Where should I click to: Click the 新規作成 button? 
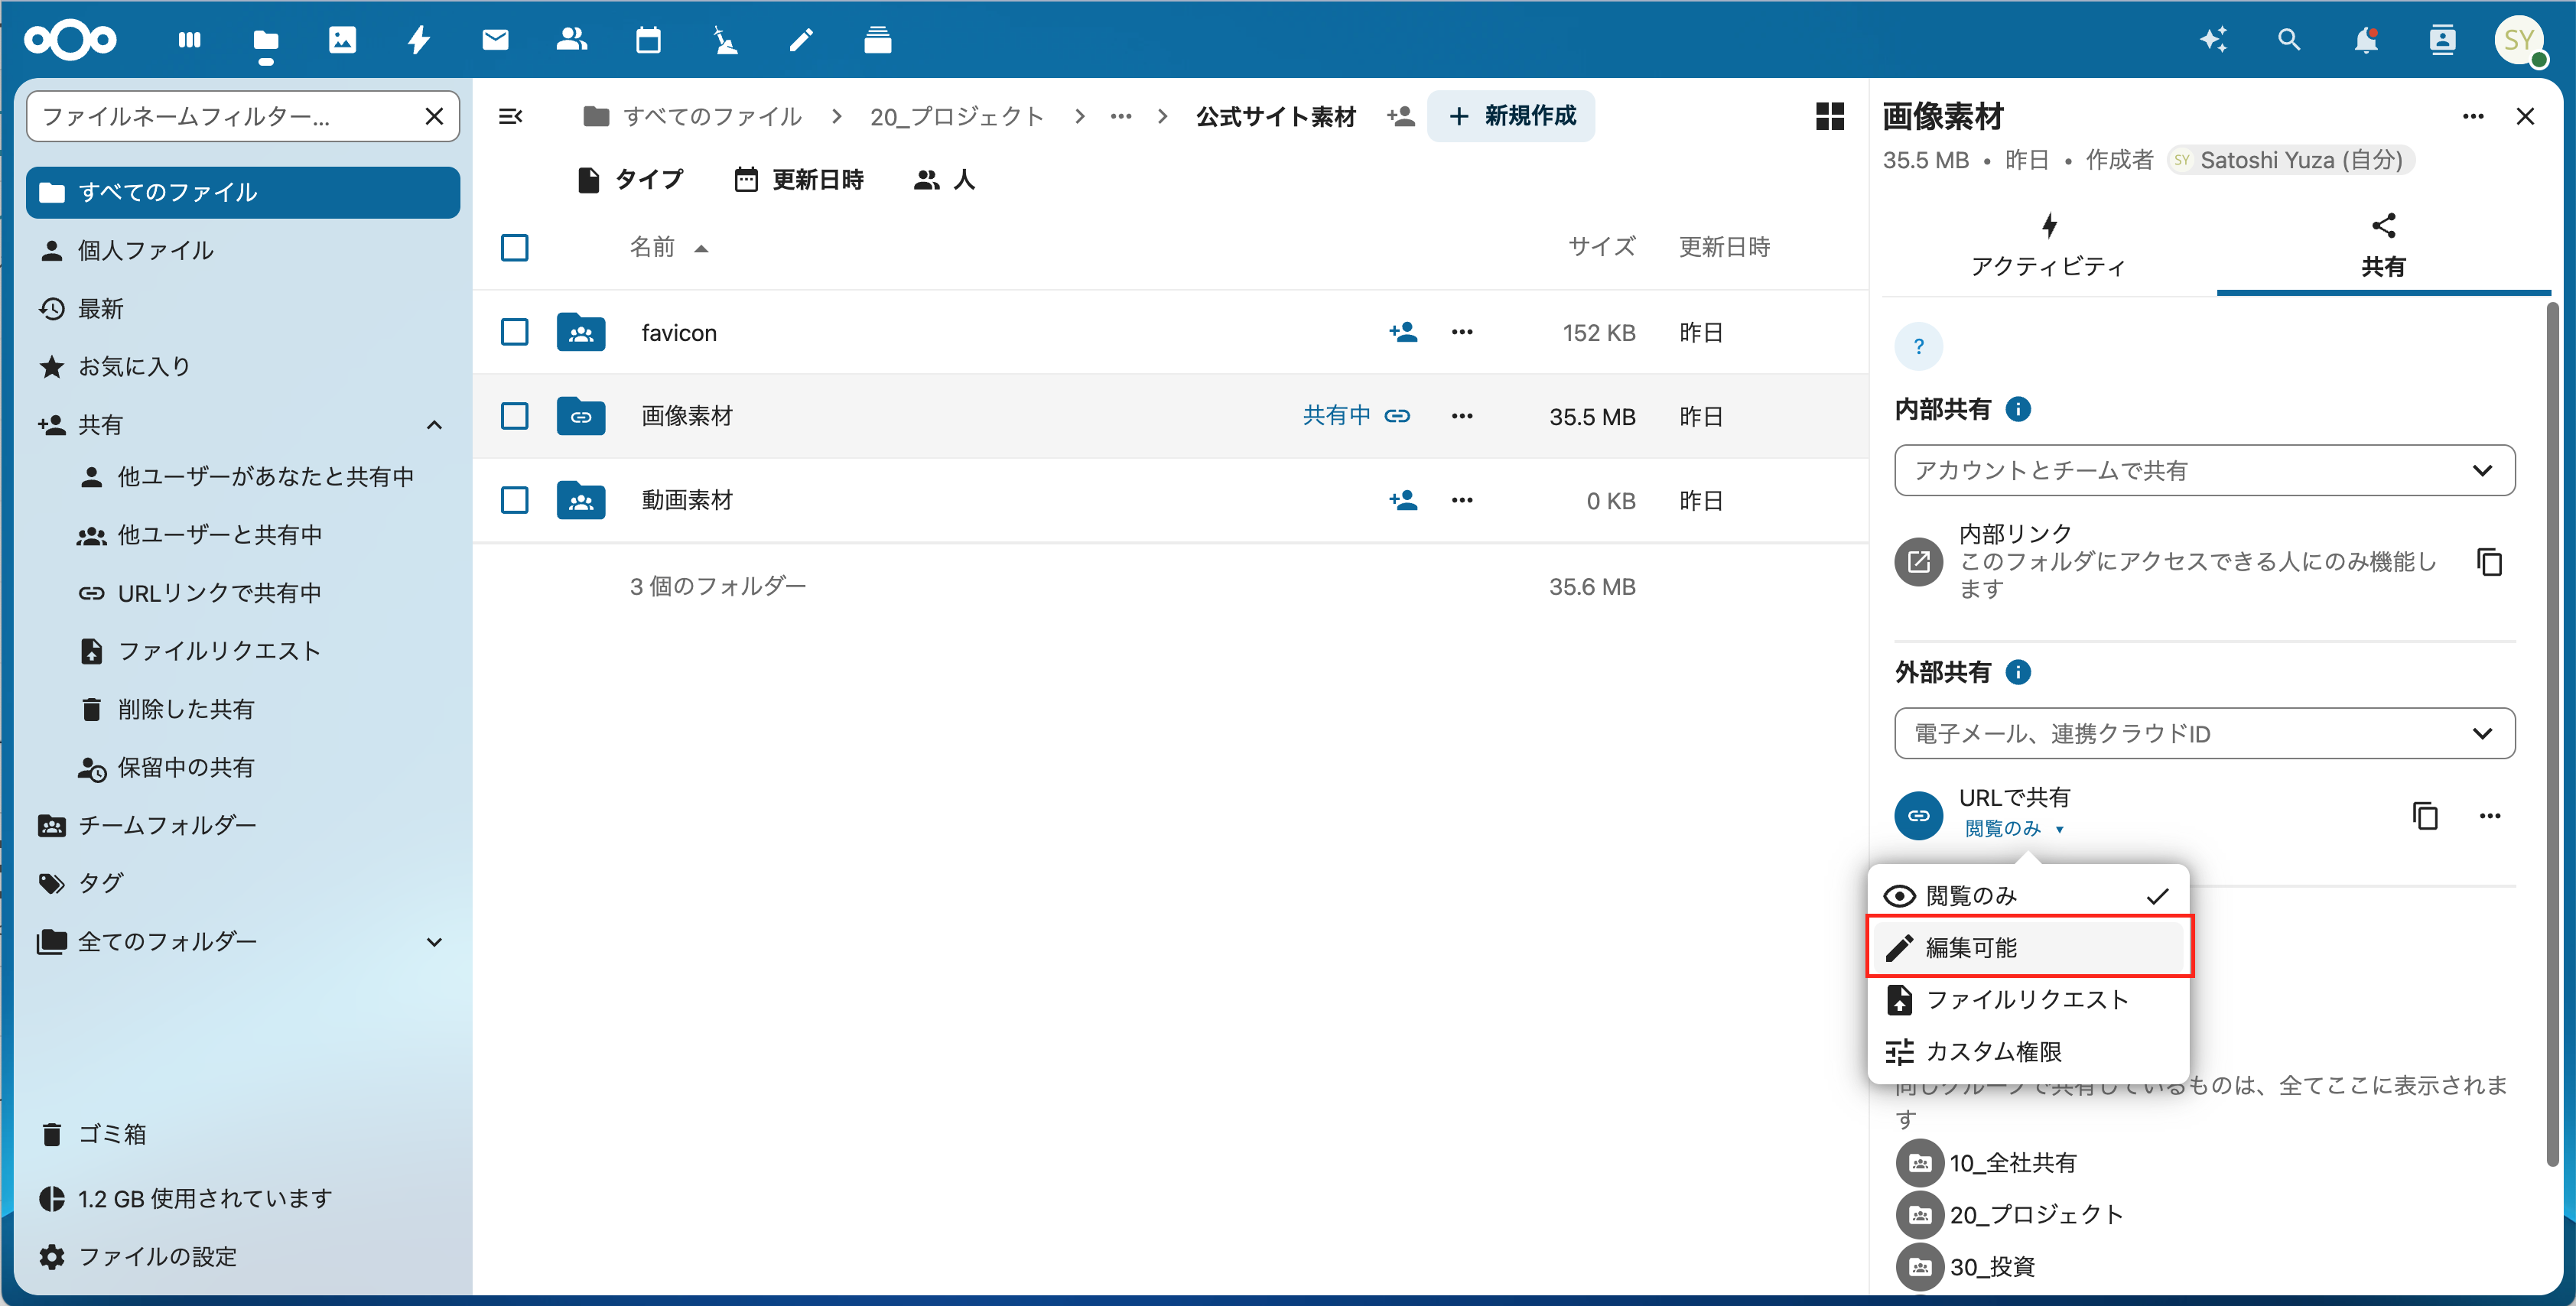pos(1511,116)
